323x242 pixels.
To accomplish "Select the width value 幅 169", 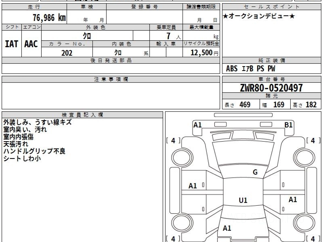I will click(x=273, y=105).
